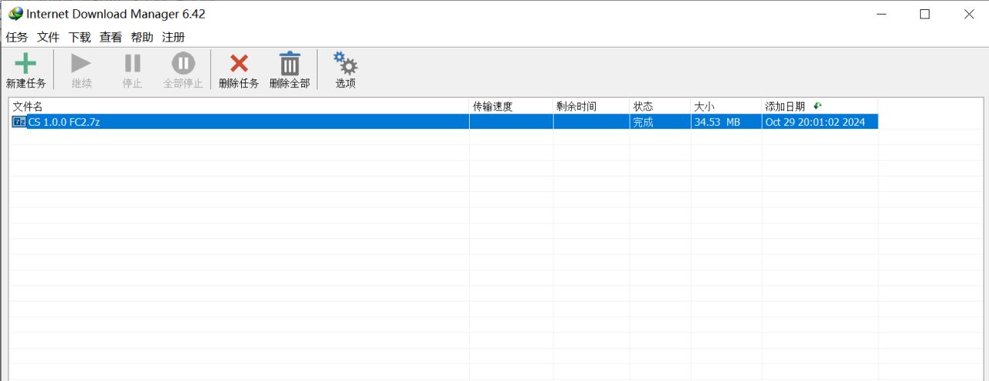
Task: Open the 注册 menu
Action: pyautogui.click(x=173, y=37)
